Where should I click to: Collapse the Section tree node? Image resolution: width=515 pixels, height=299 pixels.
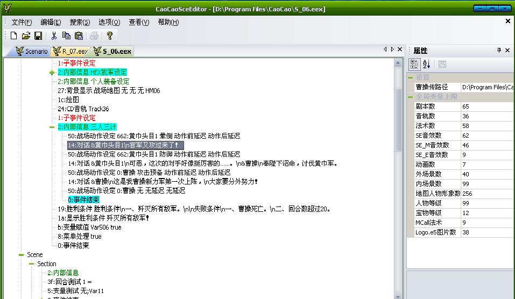click(32, 264)
